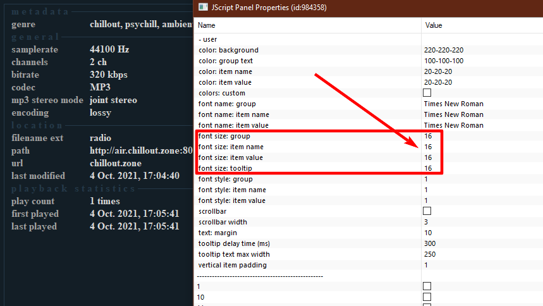This screenshot has height=306, width=543.
Task: Click the last modified date value
Action: click(135, 176)
